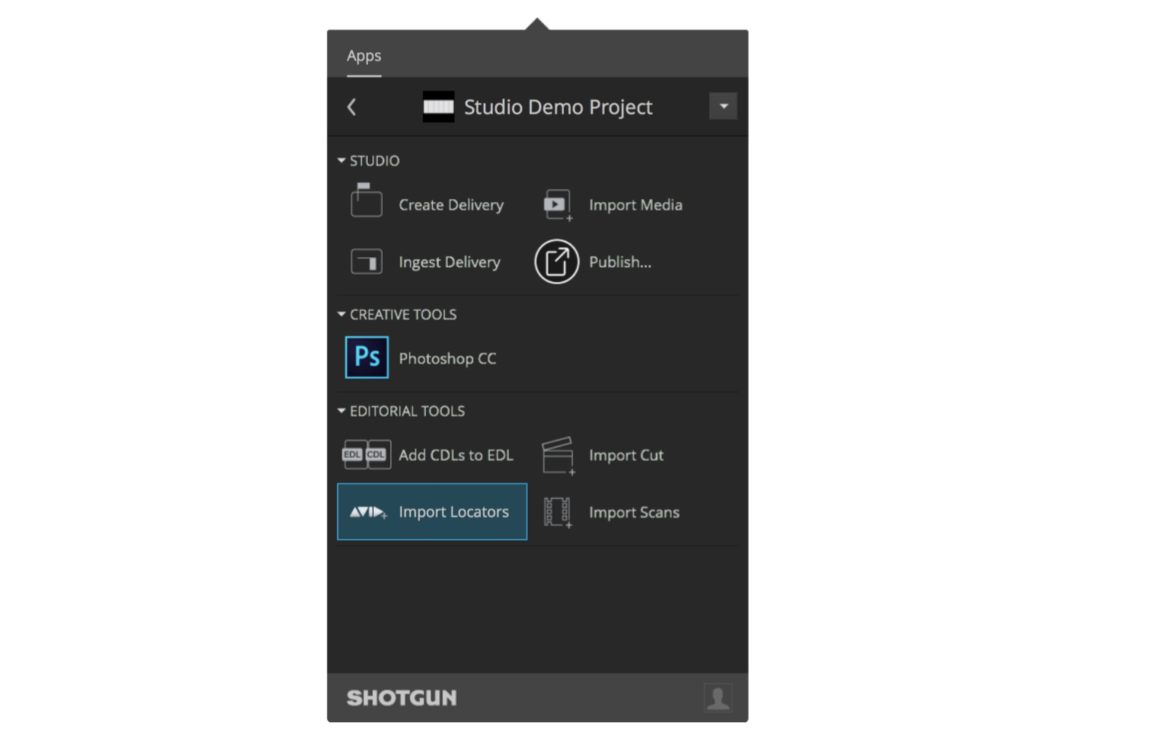Open the user profile icon
This screenshot has width=1175, height=737.
coord(718,697)
